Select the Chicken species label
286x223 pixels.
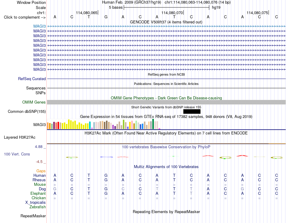coord(39,198)
